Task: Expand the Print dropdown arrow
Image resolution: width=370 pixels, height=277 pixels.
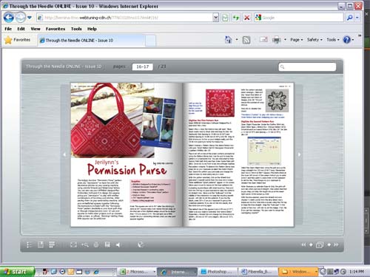Action: 285,40
